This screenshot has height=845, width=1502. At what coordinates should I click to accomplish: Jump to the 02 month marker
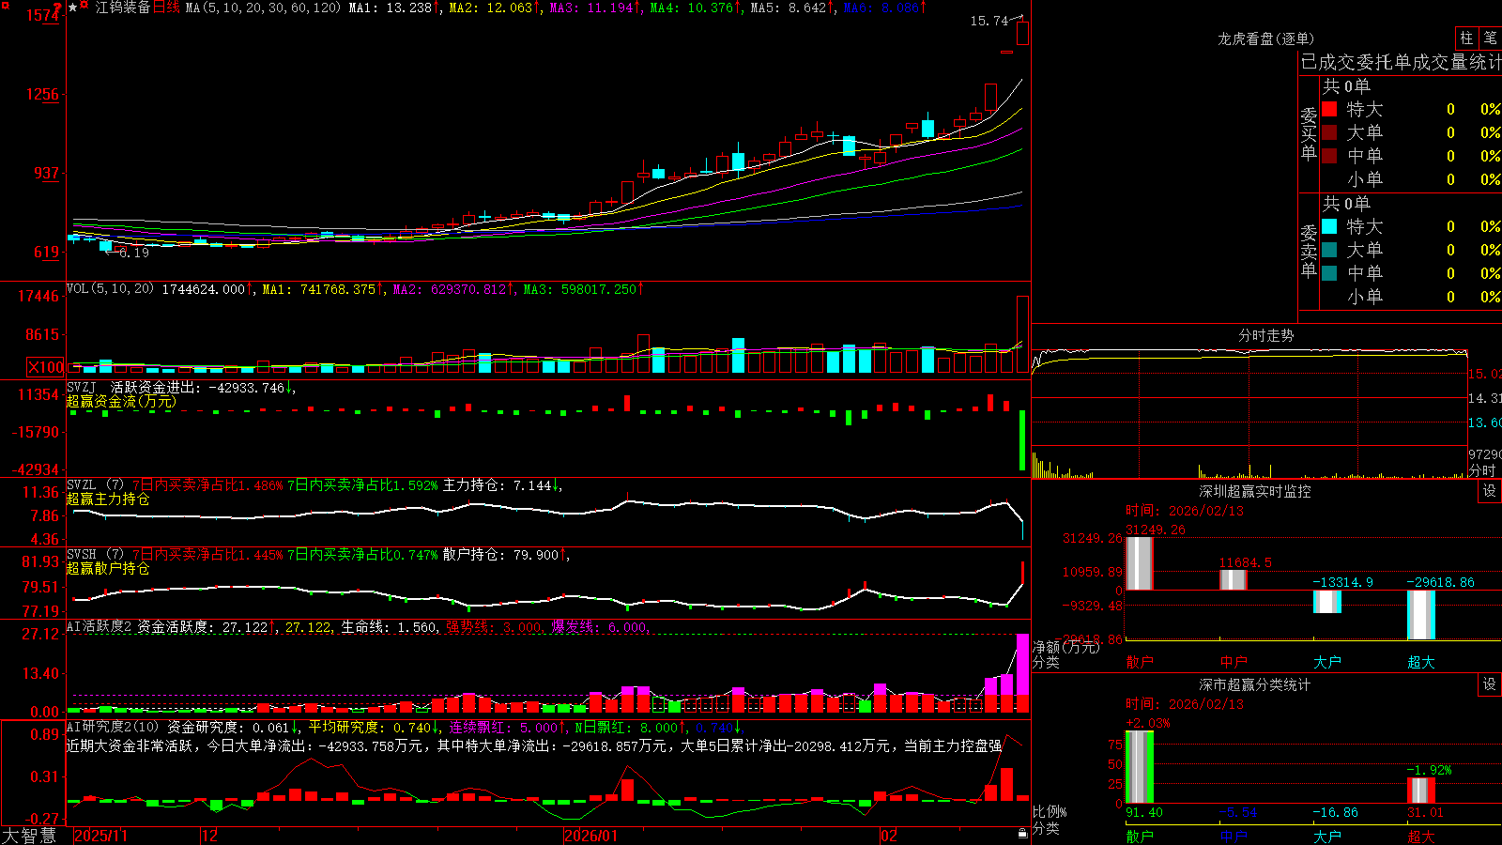[889, 836]
